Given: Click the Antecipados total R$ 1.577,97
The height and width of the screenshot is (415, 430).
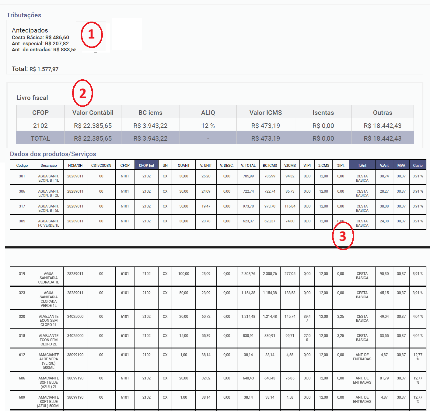Looking at the screenshot, I should click(44, 69).
